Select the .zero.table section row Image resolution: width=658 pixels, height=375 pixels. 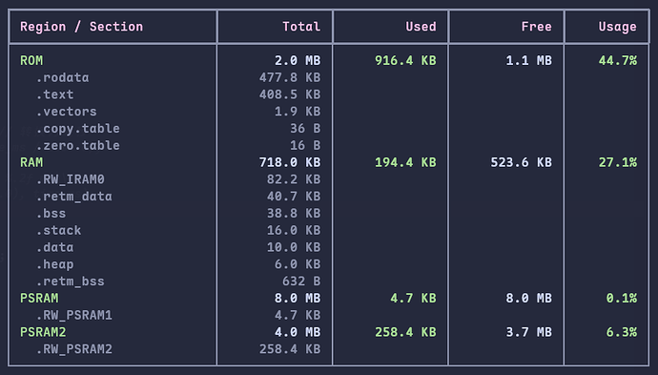(x=77, y=145)
